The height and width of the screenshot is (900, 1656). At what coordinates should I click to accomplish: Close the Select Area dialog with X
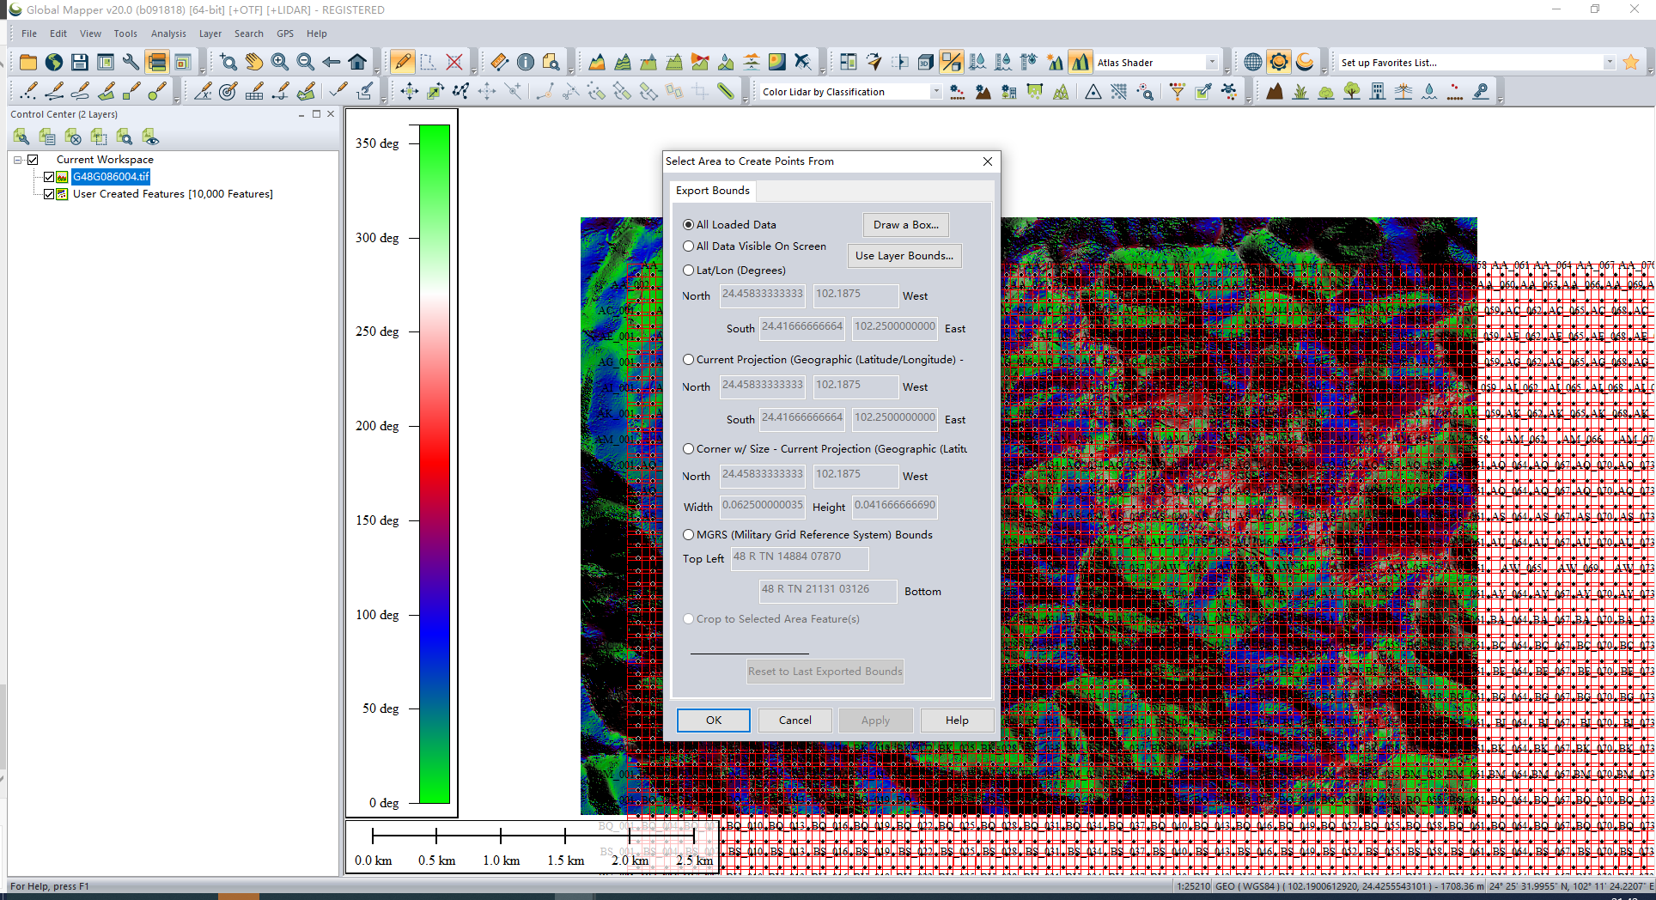[x=988, y=161]
